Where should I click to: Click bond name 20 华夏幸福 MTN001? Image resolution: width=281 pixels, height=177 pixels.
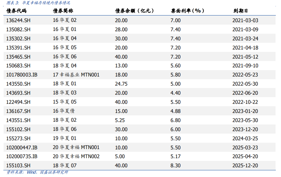point(76,148)
